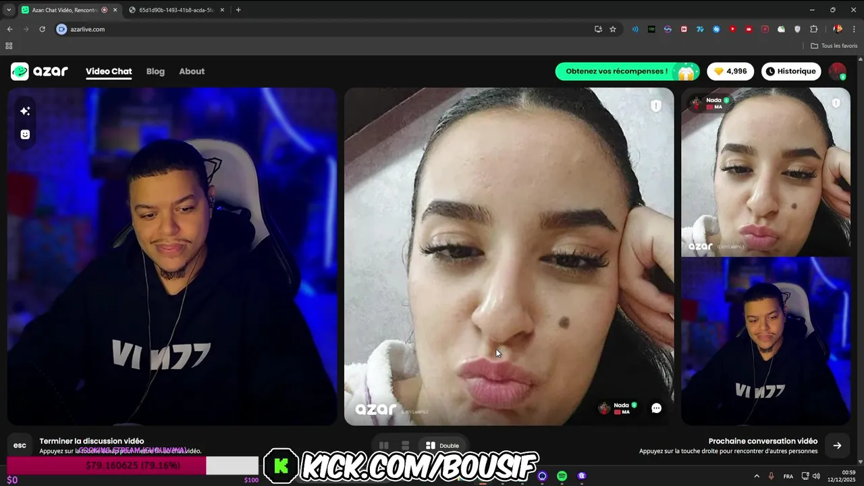This screenshot has width=864, height=486.
Task: Open the face filter smiley icon
Action: pos(25,134)
